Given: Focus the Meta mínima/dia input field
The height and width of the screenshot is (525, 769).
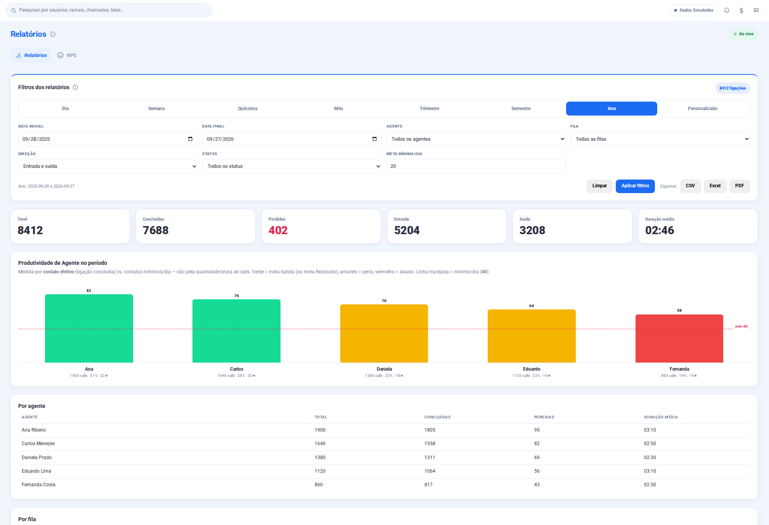Looking at the screenshot, I should pyautogui.click(x=476, y=166).
